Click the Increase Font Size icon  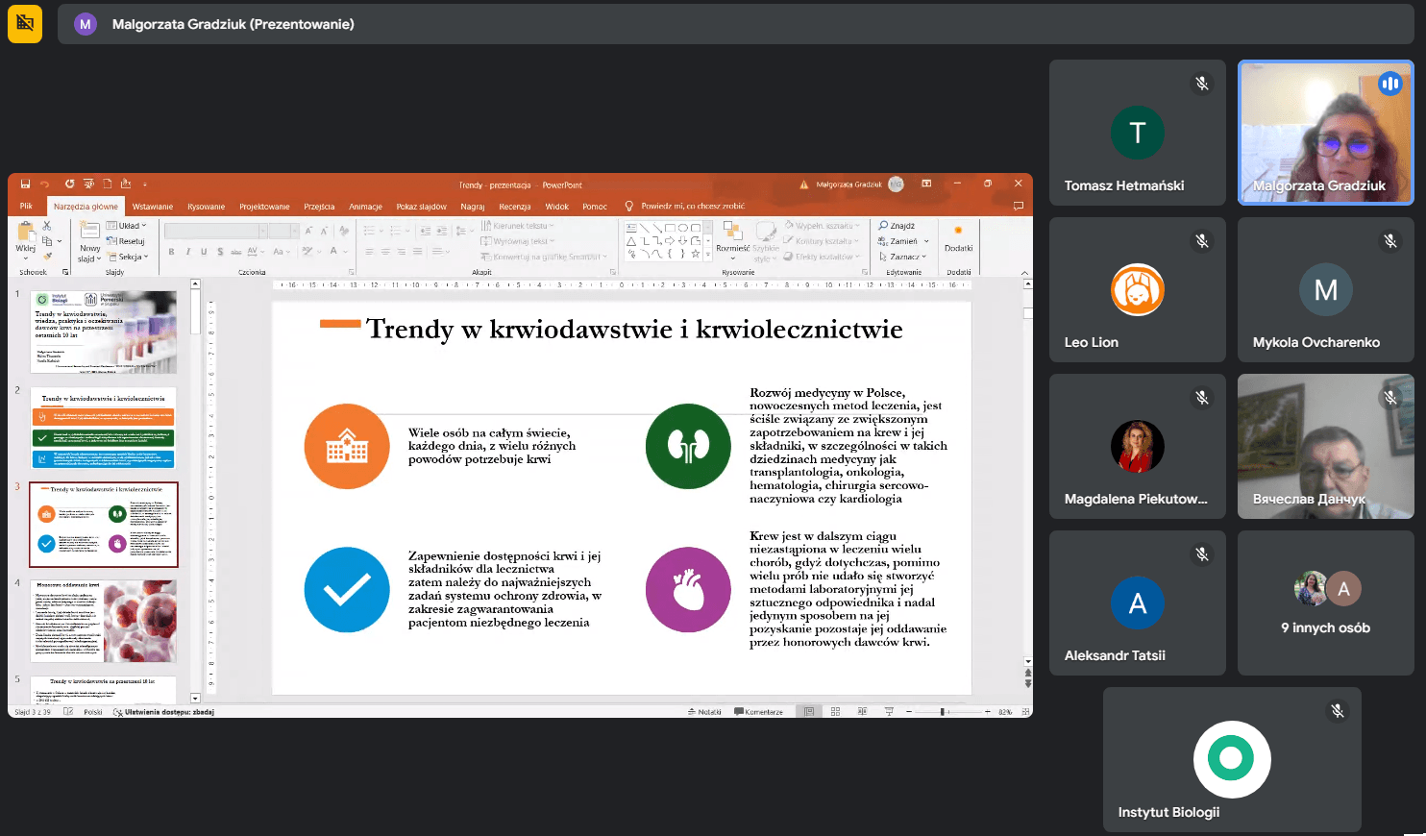(309, 231)
